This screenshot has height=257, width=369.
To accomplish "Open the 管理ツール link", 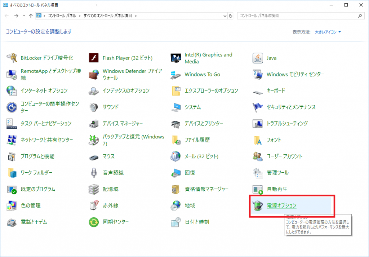I will coord(277,173).
